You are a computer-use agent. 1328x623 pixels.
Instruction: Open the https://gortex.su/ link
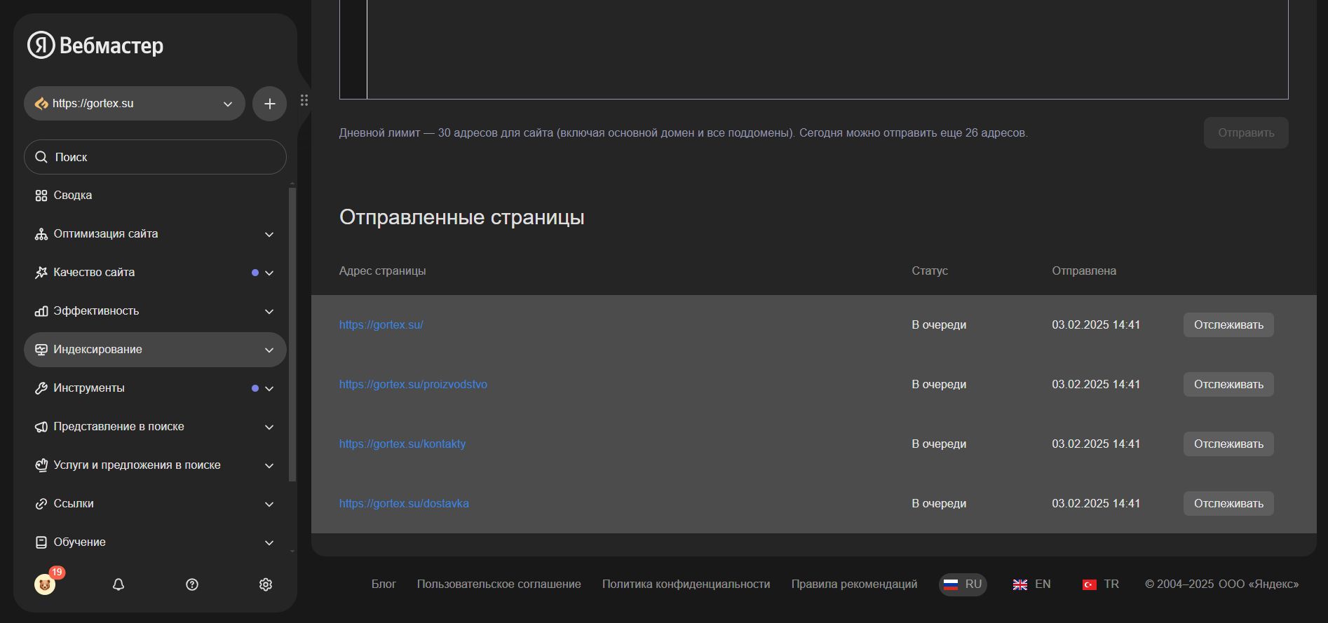[381, 324]
